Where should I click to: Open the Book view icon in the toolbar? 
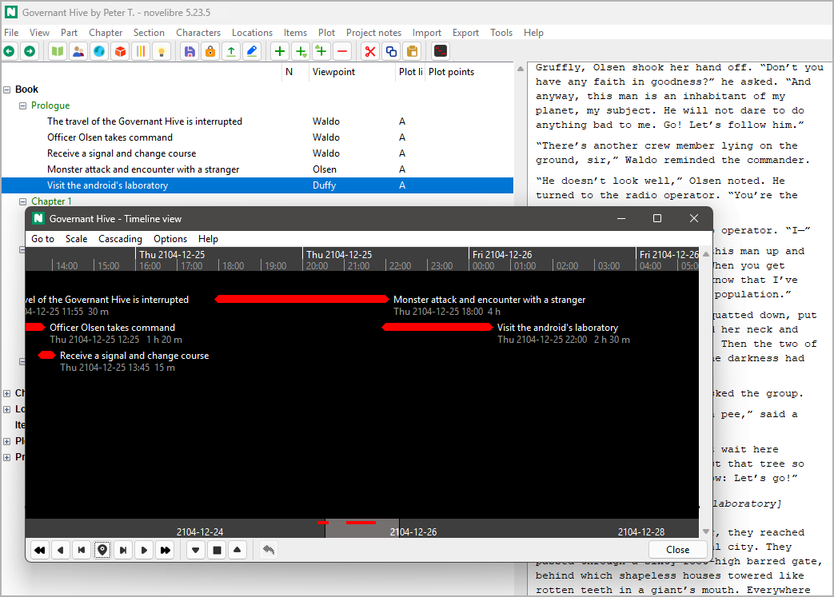(57, 50)
